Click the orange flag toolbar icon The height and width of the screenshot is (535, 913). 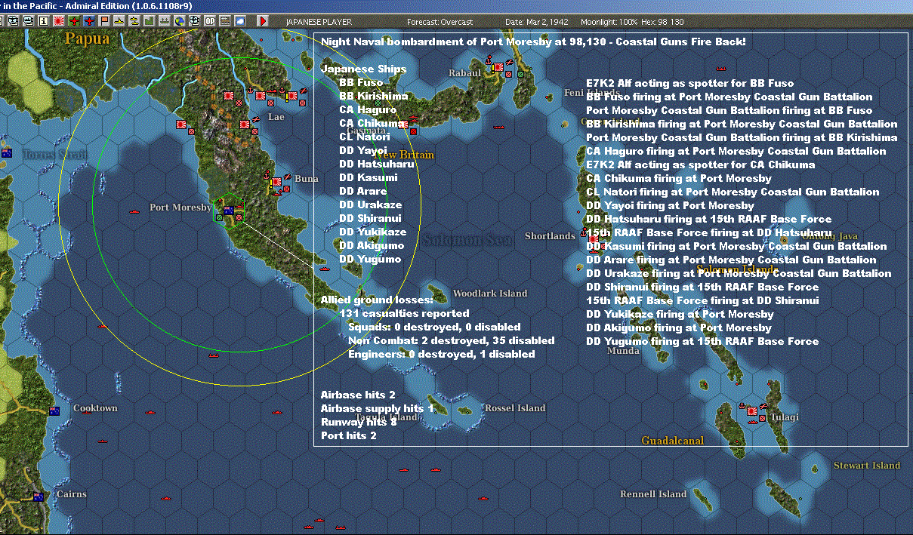104,21
